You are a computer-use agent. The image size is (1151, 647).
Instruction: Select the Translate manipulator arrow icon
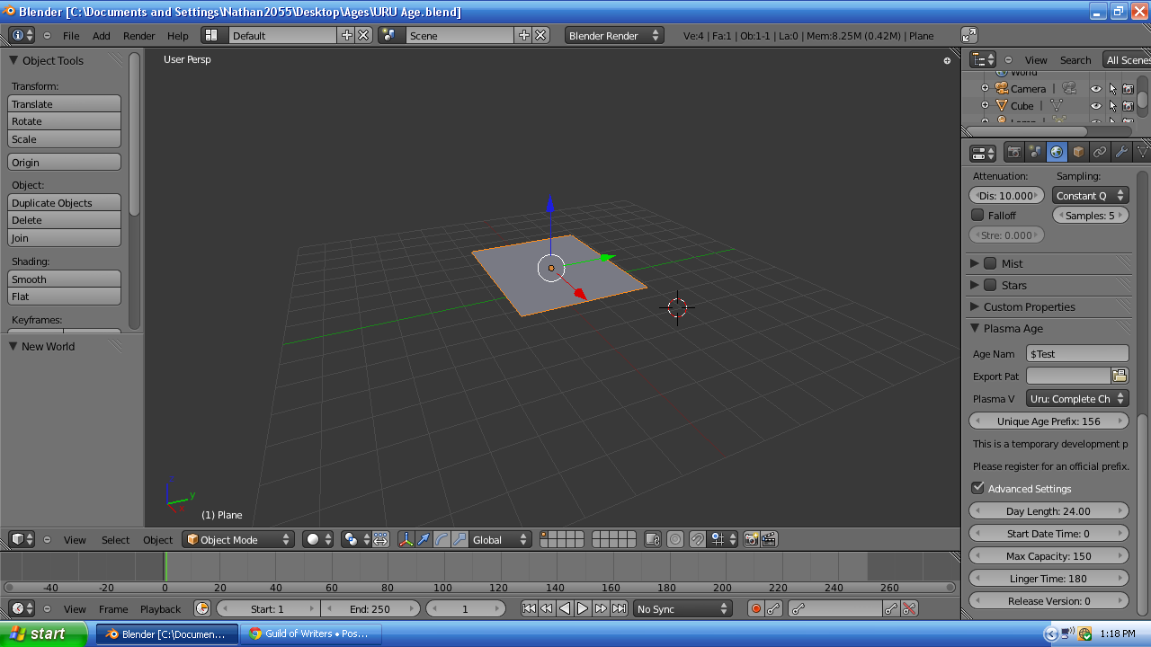[x=424, y=539]
